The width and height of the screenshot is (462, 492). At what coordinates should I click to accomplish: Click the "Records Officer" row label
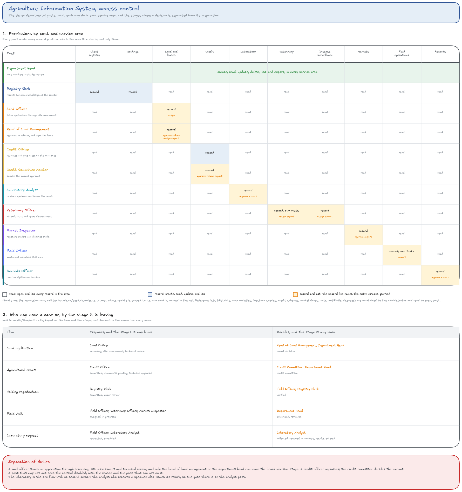point(20,271)
